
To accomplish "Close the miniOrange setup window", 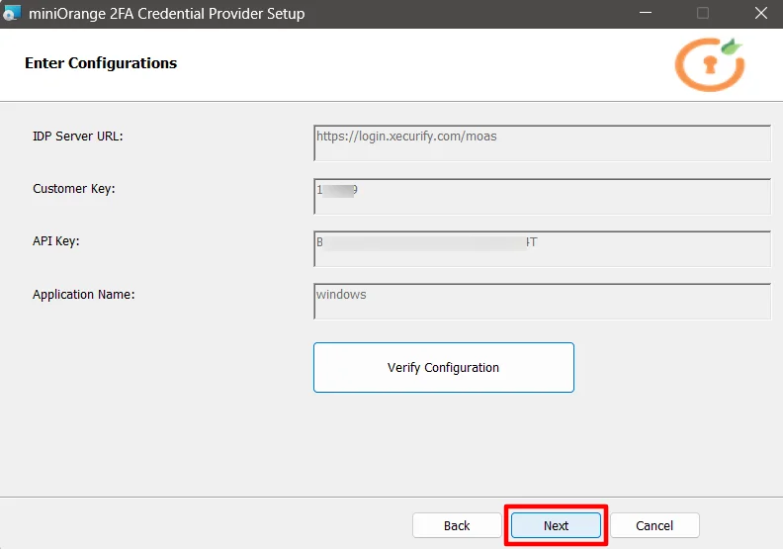I will 761,13.
